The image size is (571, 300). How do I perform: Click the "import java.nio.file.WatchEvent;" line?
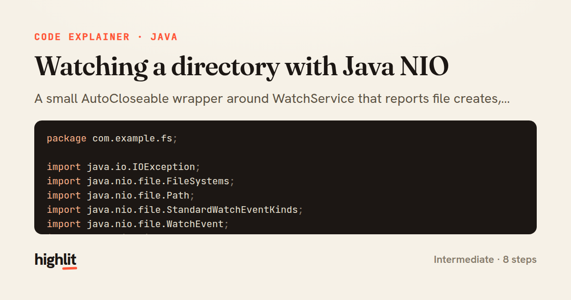[138, 224]
